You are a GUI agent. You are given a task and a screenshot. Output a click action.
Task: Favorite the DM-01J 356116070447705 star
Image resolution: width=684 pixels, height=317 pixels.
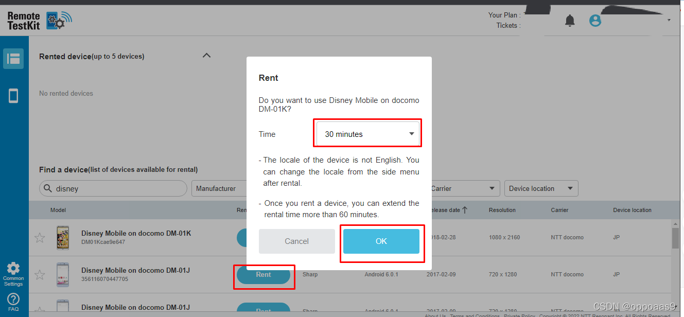point(40,275)
